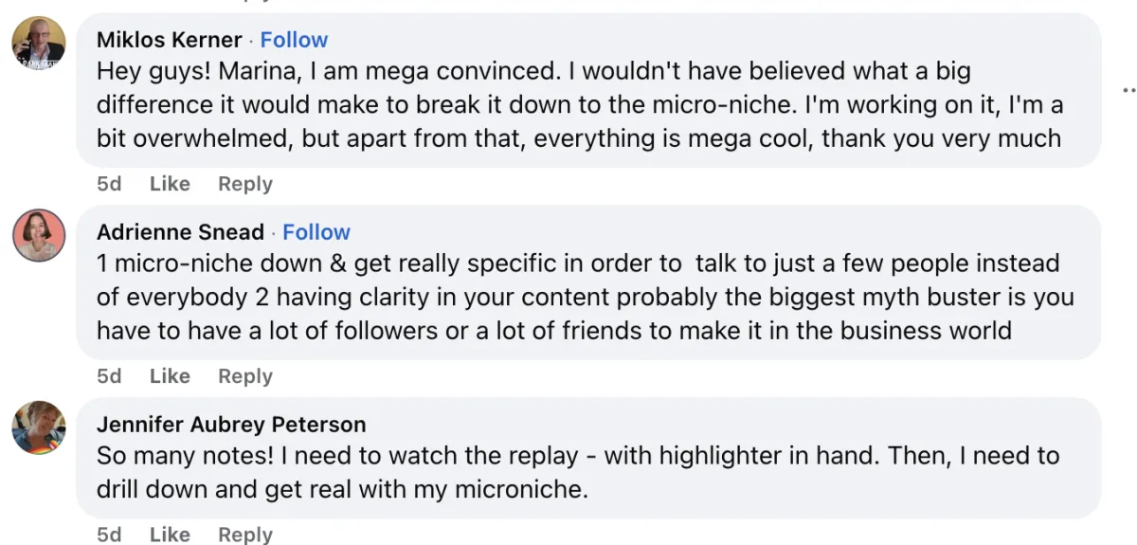Image resolution: width=1137 pixels, height=545 pixels.
Task: Open the 5d timestamp on Miklos's comment
Action: coord(109,184)
